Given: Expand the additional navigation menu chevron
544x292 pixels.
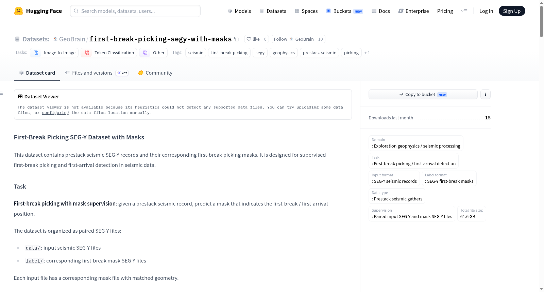Looking at the screenshot, I should pos(464,11).
